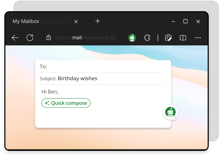Click the Quick compose button
This screenshot has width=219, height=157.
(x=66, y=103)
